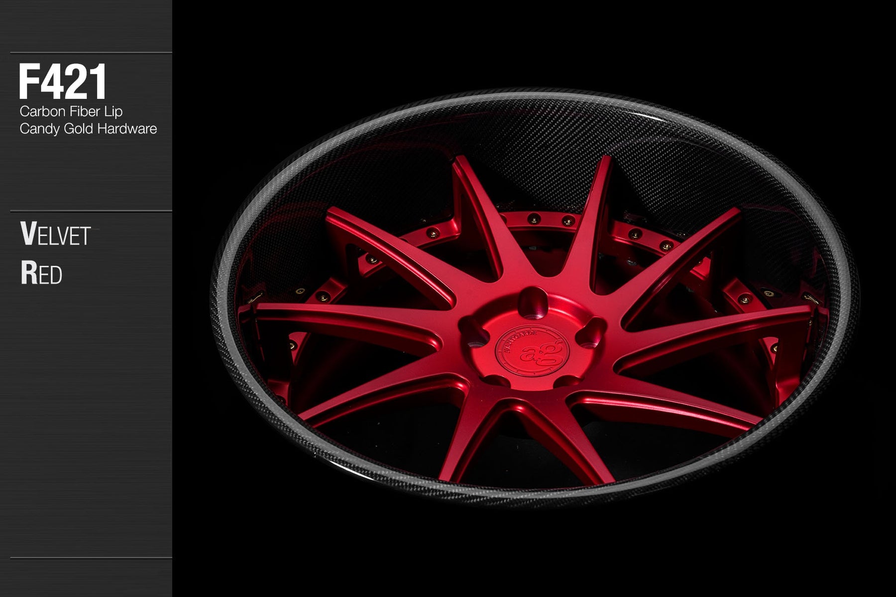Click the Red finish word
Screen dimensions: 896x597
coord(41,274)
